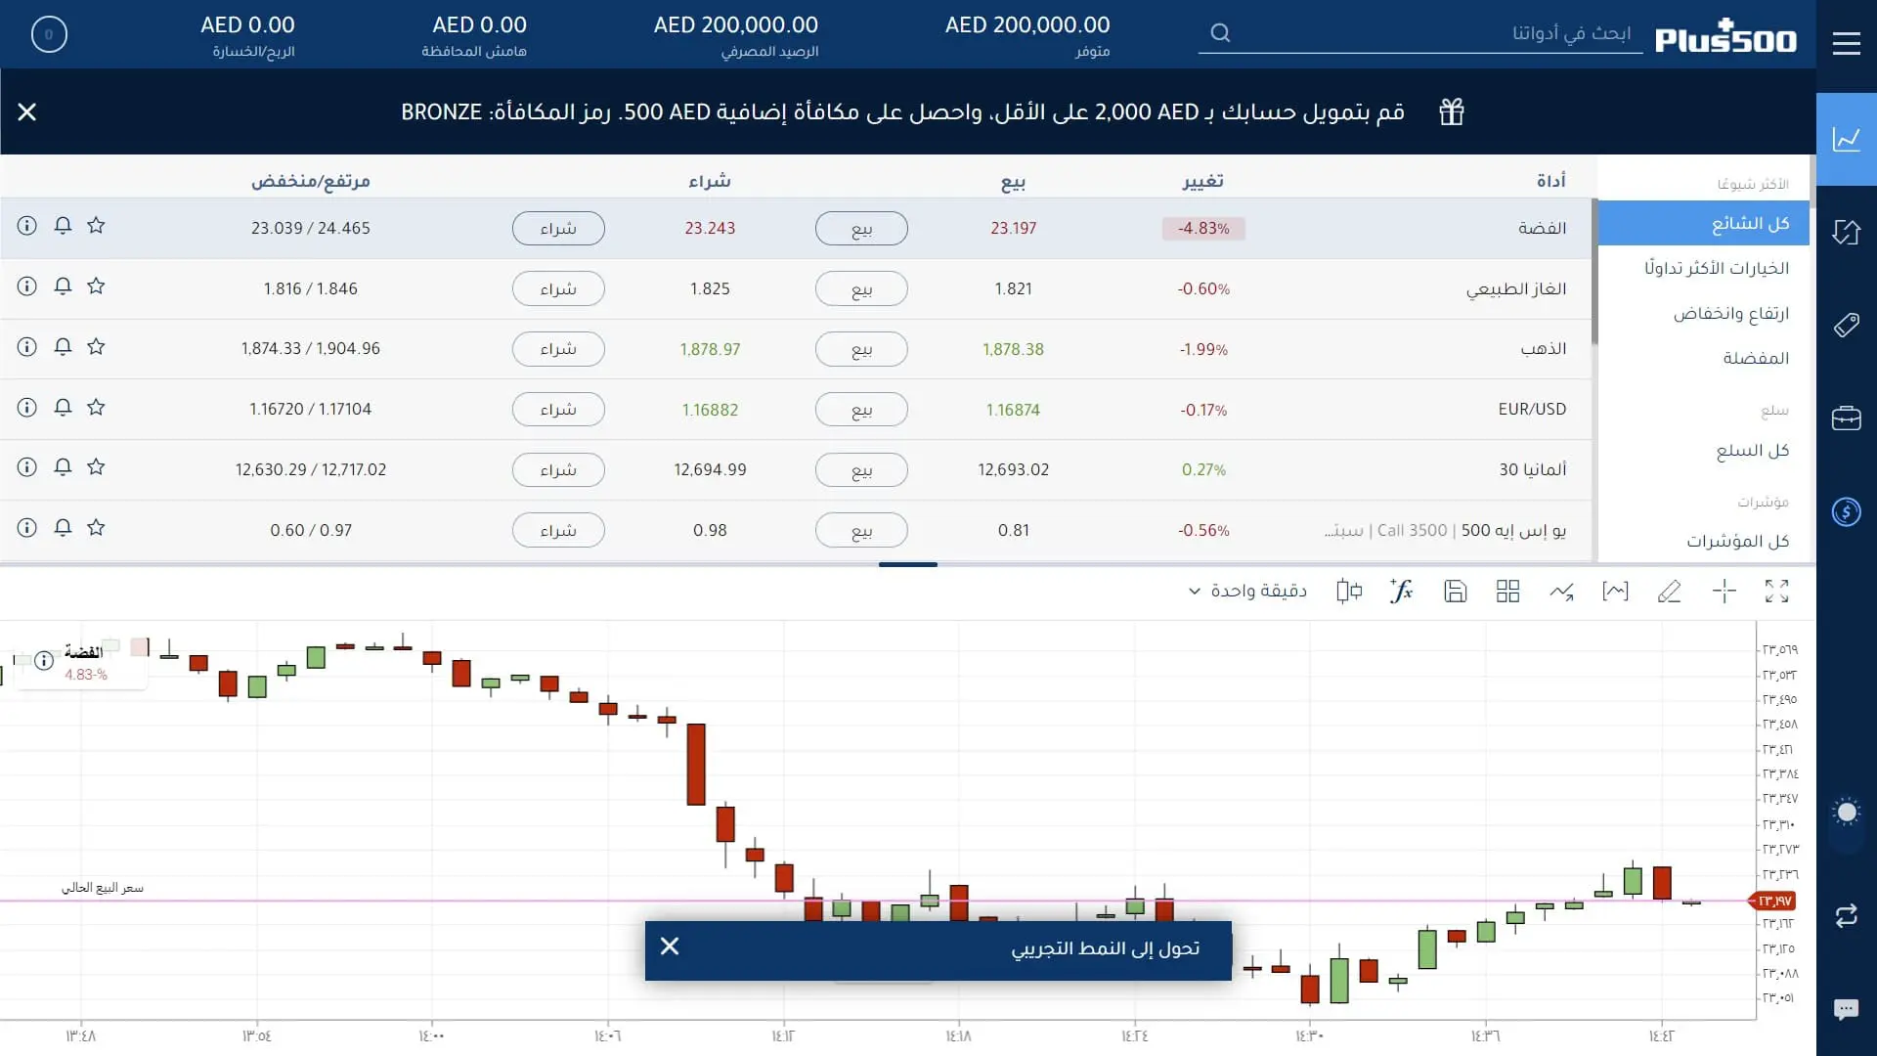Open the chart indicators fx tool

pos(1402,592)
